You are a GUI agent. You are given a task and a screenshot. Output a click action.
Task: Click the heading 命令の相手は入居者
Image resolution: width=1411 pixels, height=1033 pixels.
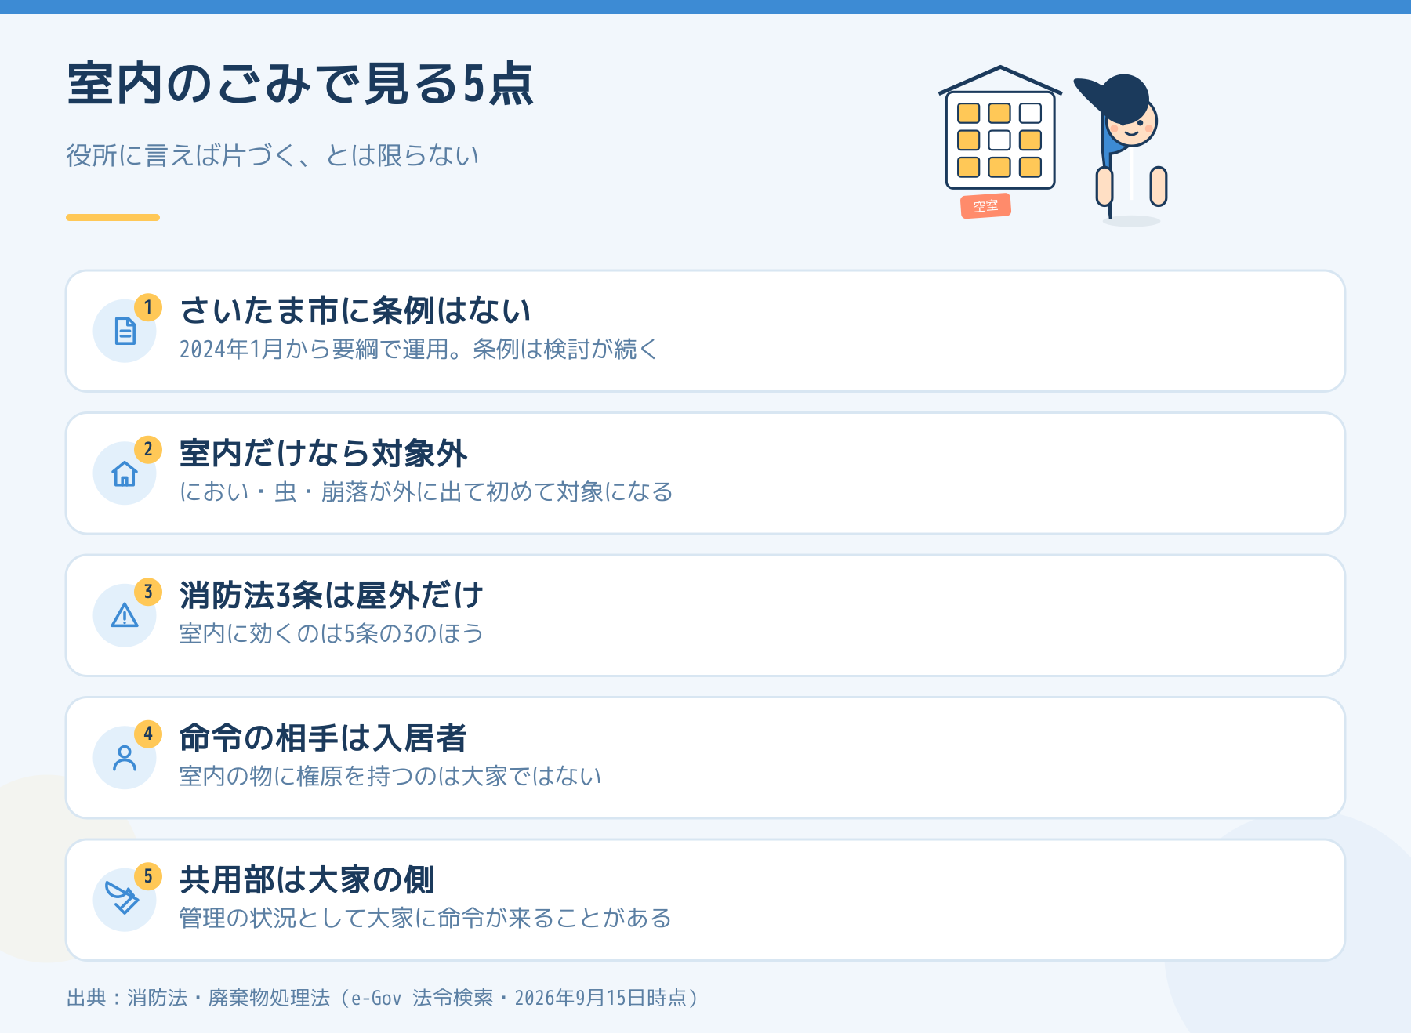coord(323,738)
